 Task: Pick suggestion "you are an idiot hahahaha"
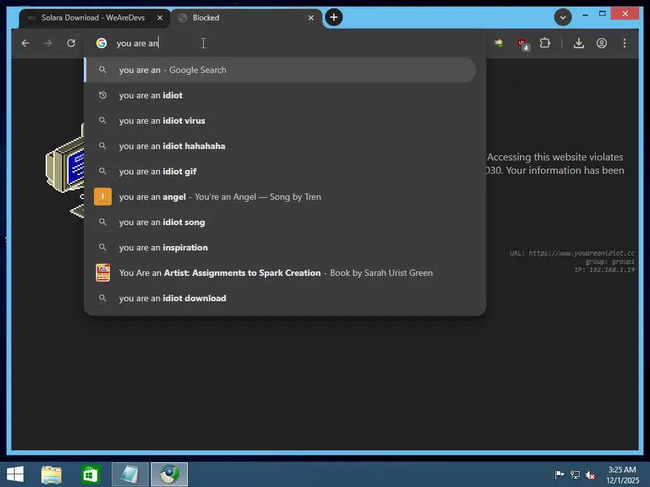280,146
